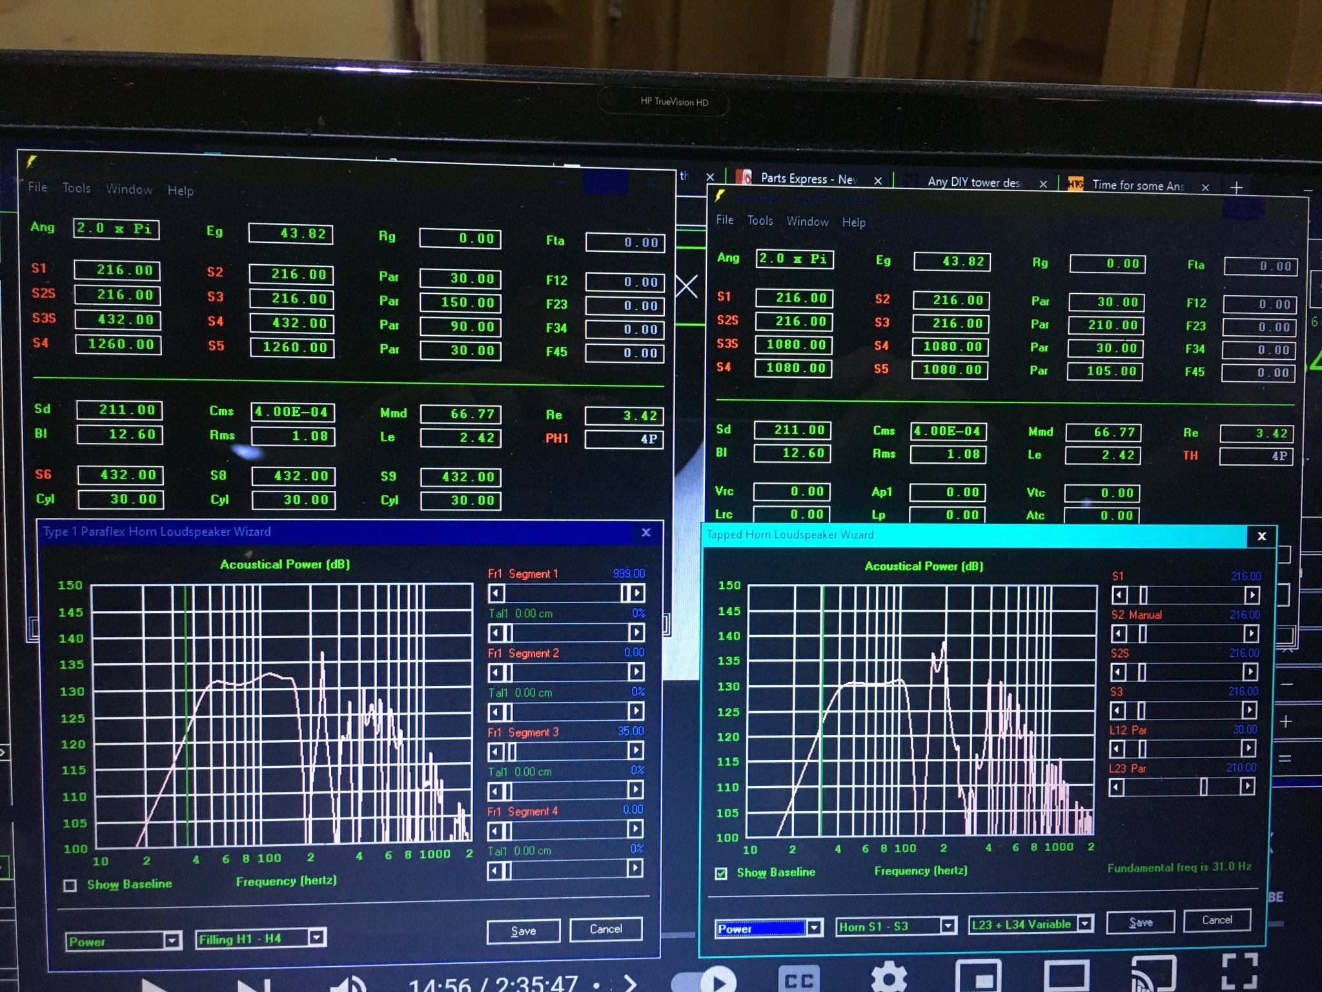Click Save in Paraflex wizard

524,931
